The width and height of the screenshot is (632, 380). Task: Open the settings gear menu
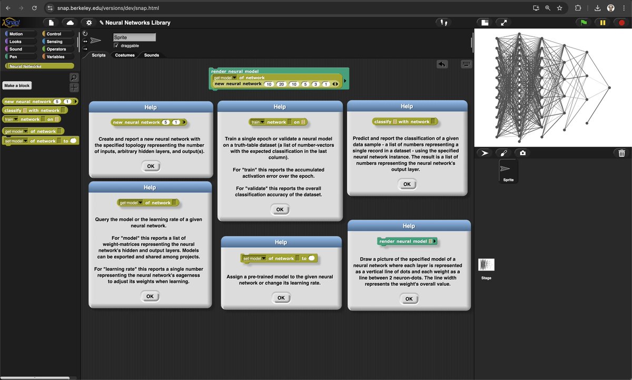pos(89,23)
